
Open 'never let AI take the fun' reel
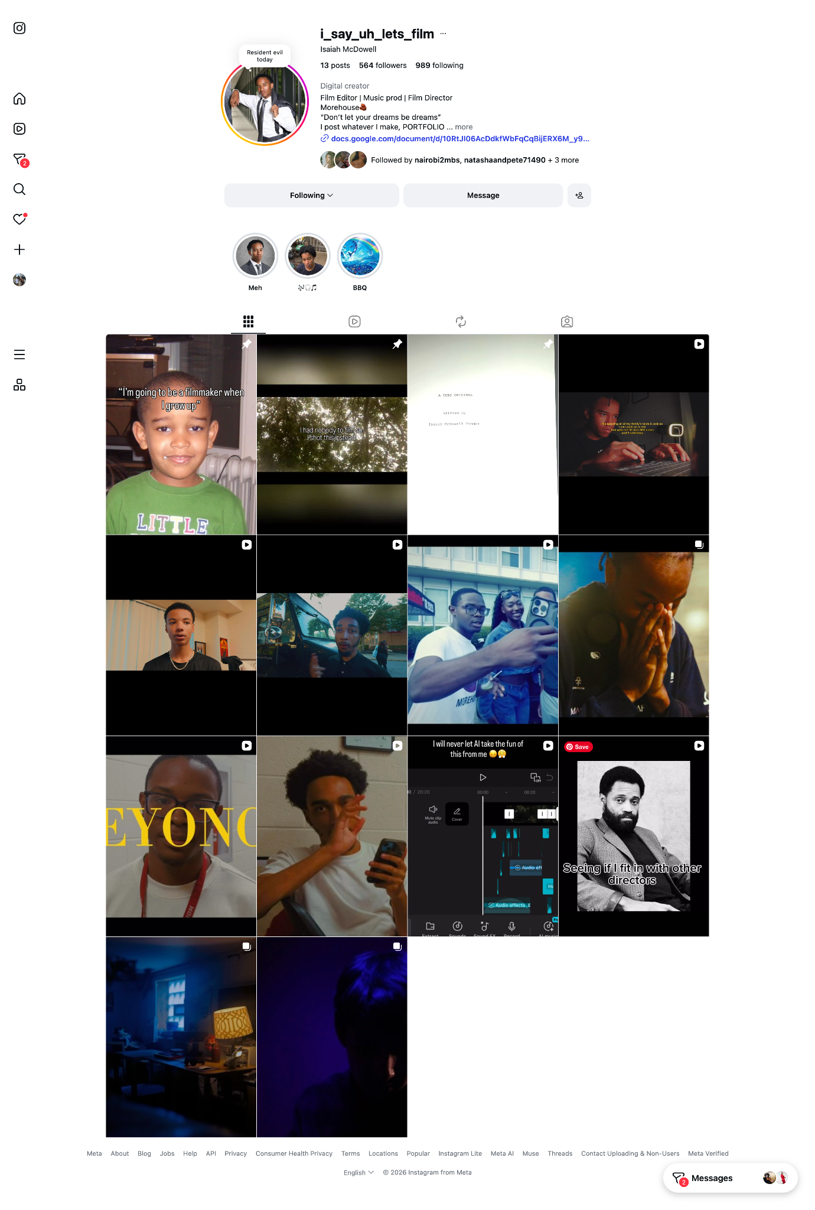483,837
